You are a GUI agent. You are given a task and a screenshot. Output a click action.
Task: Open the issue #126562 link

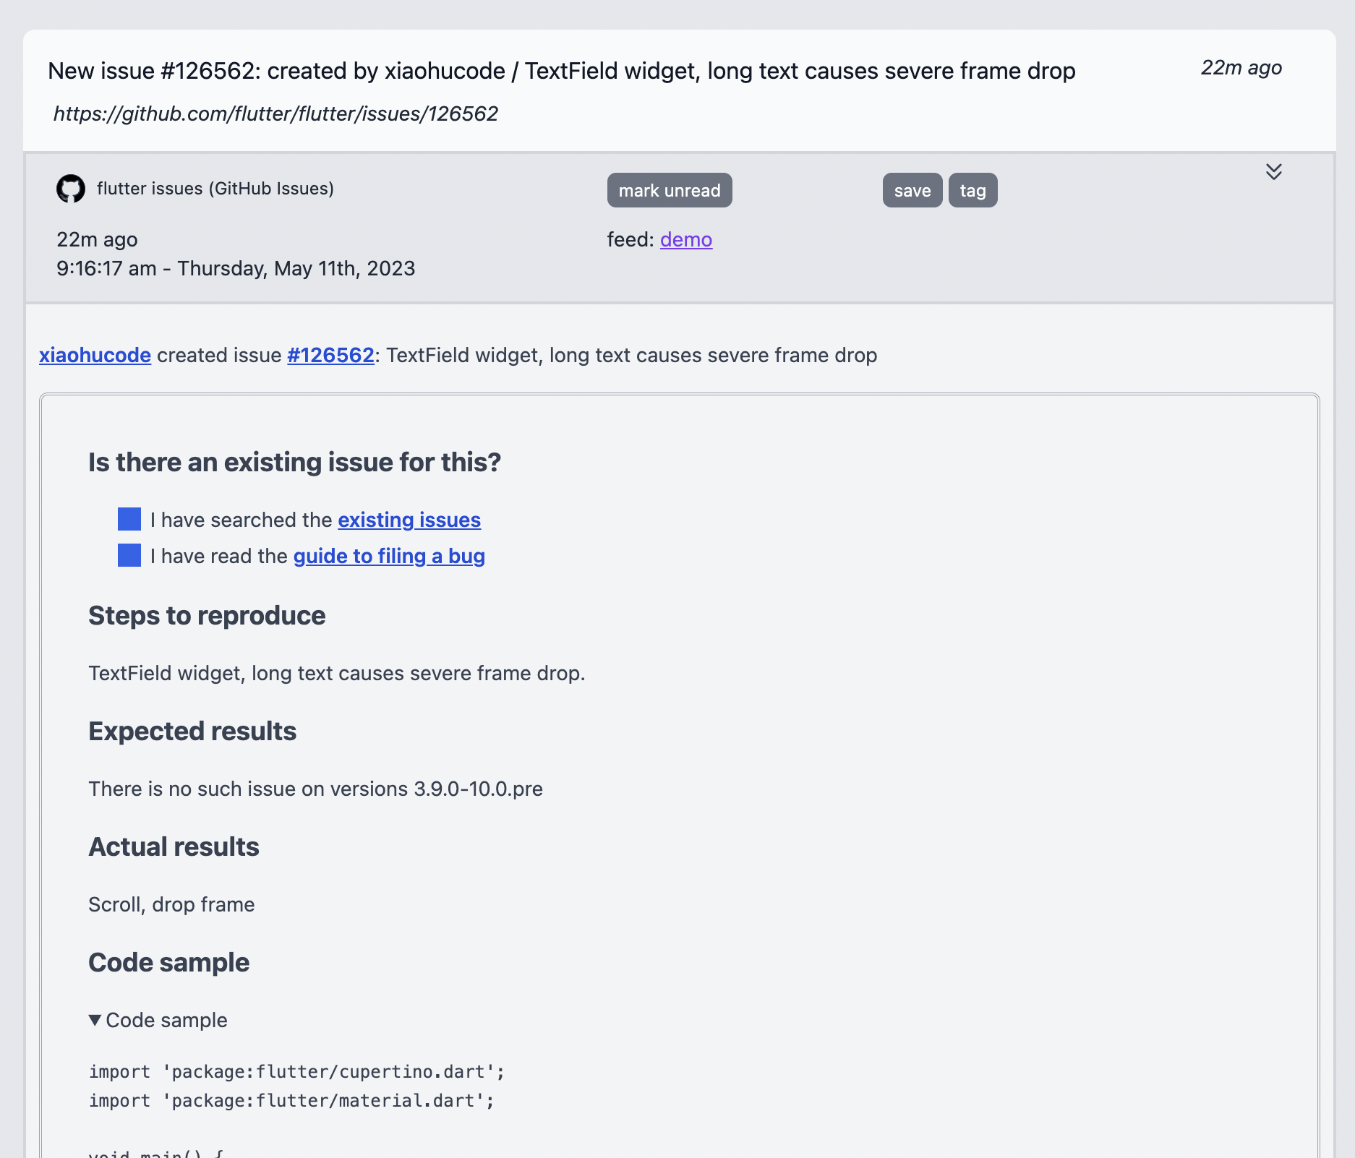tap(330, 355)
